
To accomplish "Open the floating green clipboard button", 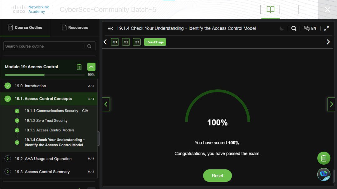I will pos(324,158).
